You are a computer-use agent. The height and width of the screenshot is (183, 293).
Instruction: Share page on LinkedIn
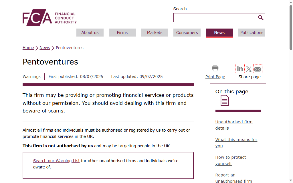240,69
